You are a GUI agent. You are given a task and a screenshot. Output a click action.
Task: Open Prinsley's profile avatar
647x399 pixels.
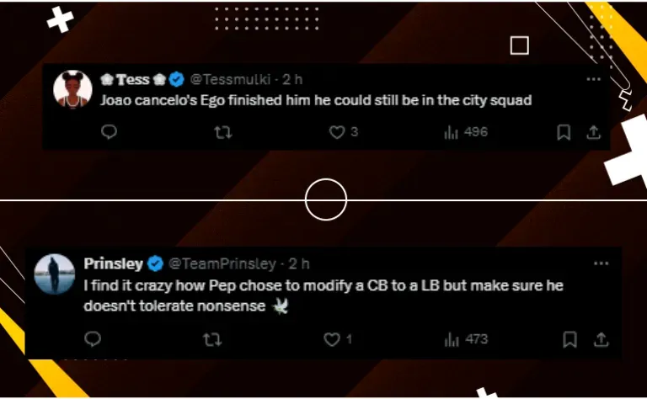pos(55,274)
